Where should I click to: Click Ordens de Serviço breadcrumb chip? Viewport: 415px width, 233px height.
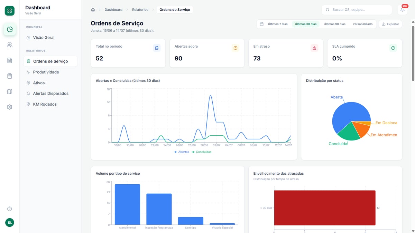(175, 10)
